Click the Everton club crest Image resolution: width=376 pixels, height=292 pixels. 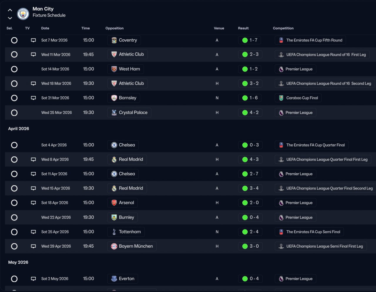coord(114,279)
